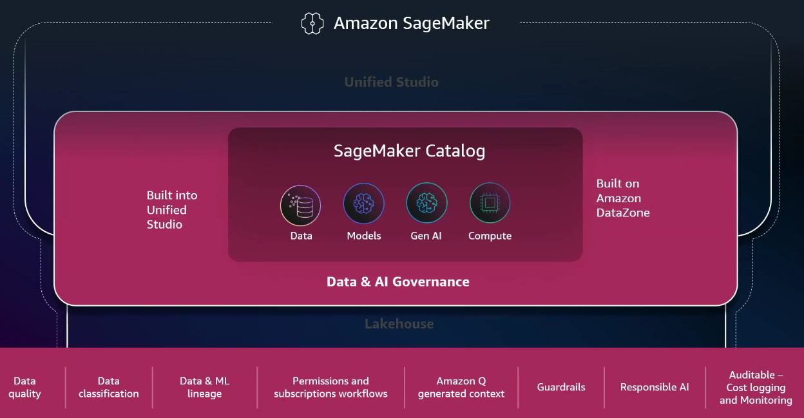Screen dimensions: 804x418
Task: Click the Guardrails item
Action: pyautogui.click(x=561, y=387)
